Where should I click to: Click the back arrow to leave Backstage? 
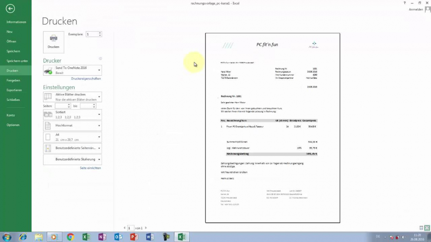click(x=10, y=9)
